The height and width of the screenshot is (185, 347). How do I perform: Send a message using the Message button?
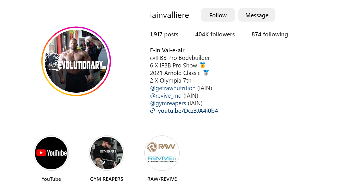(257, 15)
